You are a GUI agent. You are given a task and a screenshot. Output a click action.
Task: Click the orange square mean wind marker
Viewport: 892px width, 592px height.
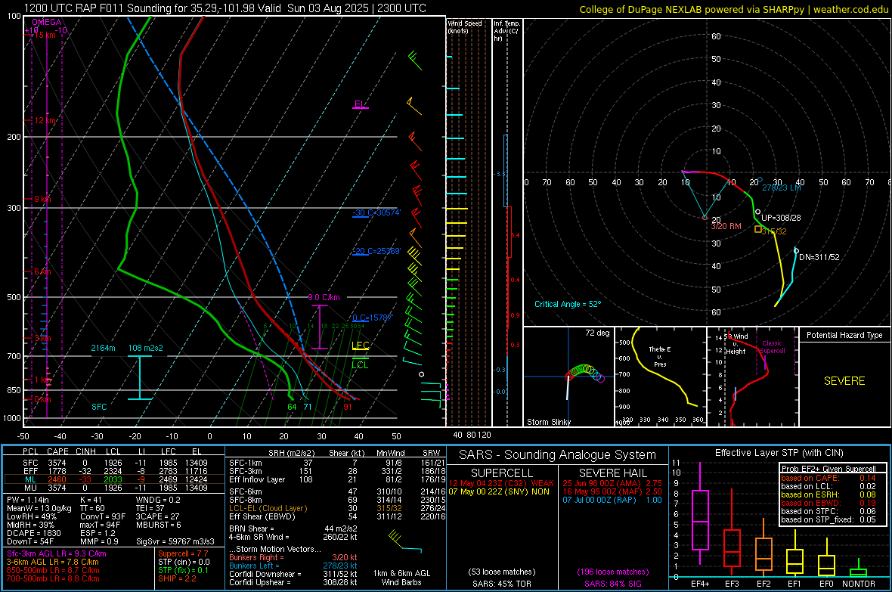pos(757,229)
